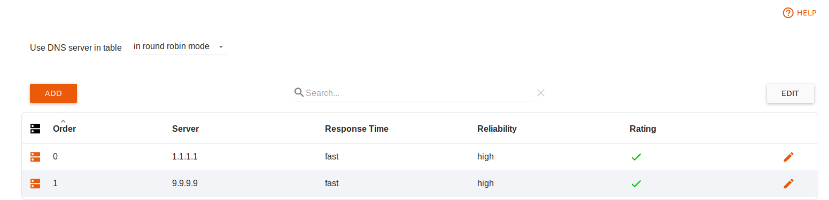Sort table by Reliability header
The image size is (829, 200).
pyautogui.click(x=497, y=129)
